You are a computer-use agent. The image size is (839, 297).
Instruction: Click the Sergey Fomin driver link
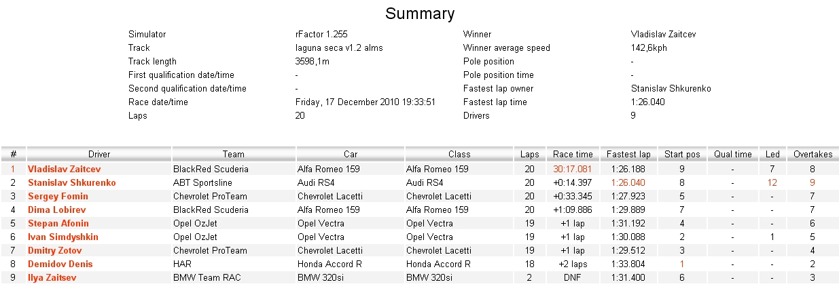(58, 196)
